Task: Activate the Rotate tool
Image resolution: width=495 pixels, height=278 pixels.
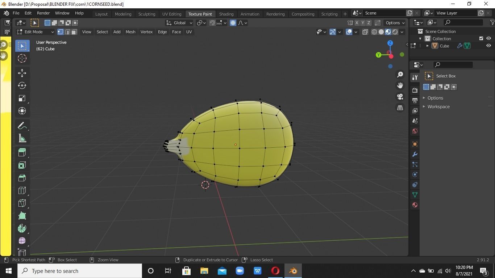Action: (x=22, y=86)
